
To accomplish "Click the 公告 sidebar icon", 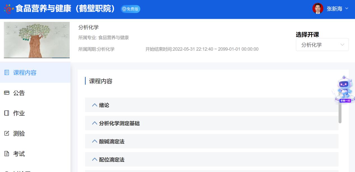I will [x=7, y=93].
